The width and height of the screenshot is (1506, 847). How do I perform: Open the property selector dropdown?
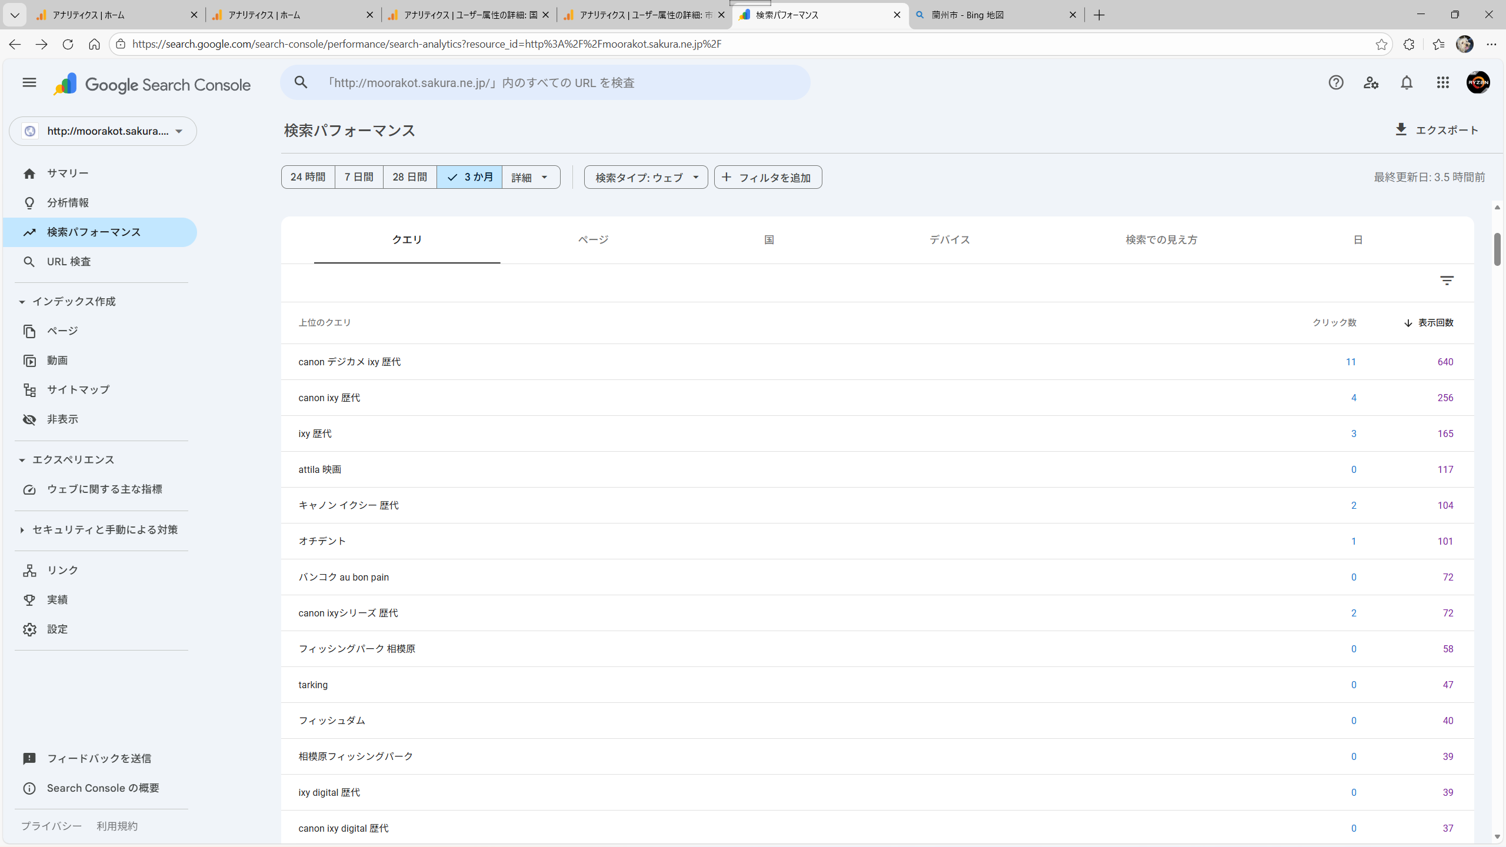click(103, 131)
